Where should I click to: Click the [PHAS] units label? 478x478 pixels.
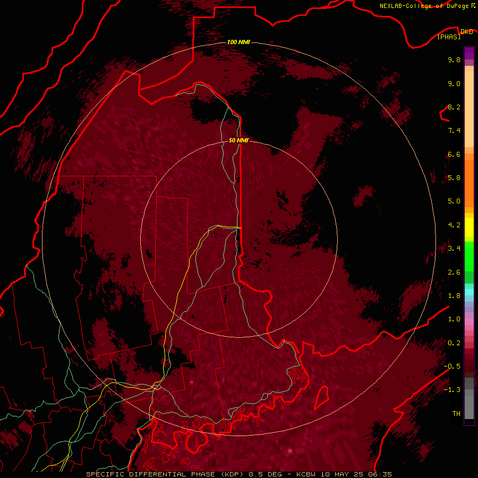[449, 37]
